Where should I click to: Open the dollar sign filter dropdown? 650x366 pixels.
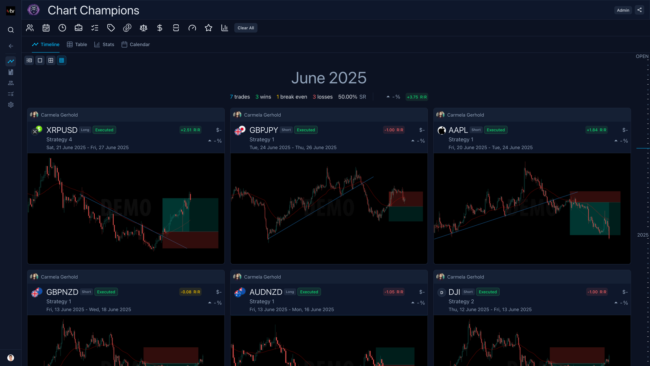(160, 28)
